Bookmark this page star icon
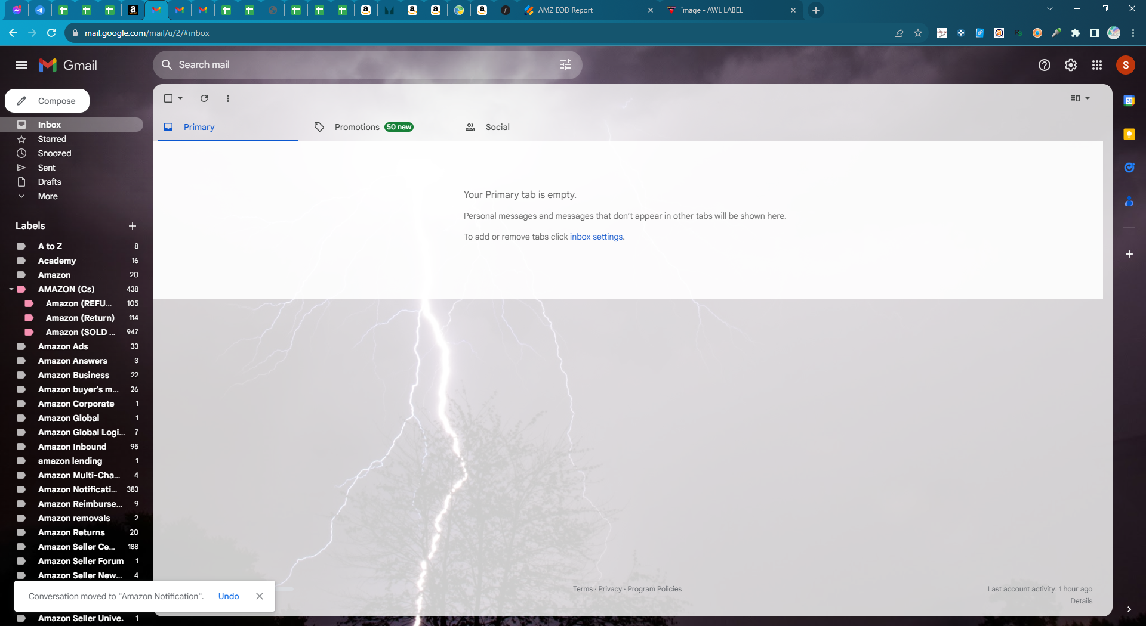Viewport: 1146px width, 626px height. (918, 33)
